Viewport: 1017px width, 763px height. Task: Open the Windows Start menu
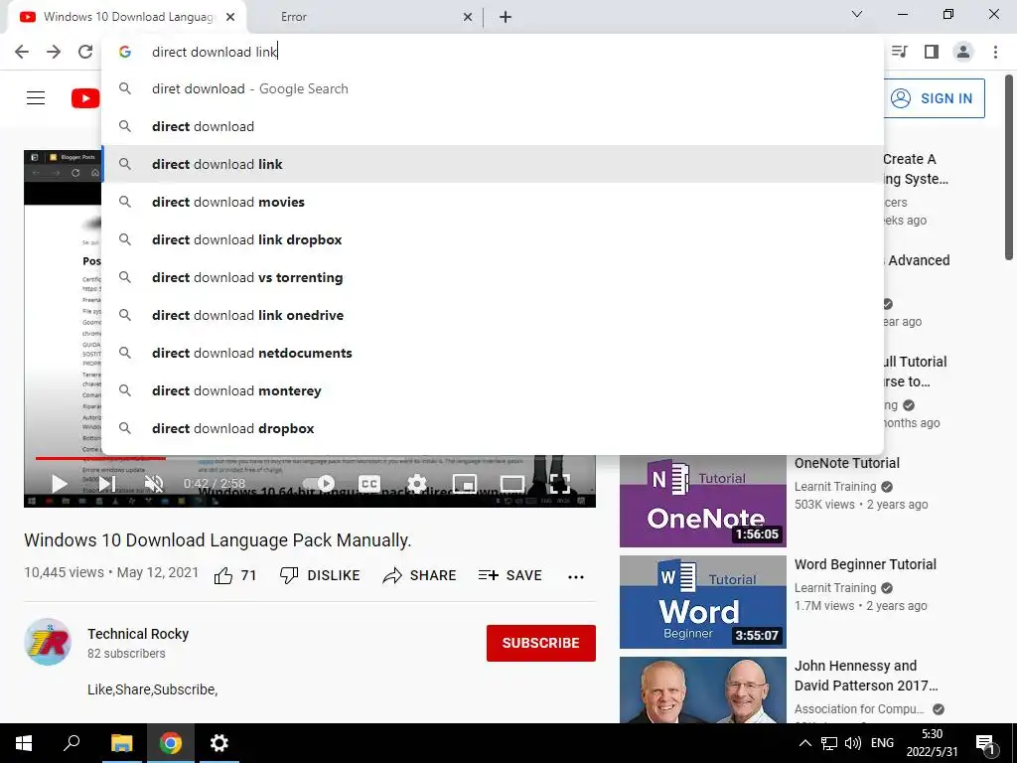[x=24, y=743]
